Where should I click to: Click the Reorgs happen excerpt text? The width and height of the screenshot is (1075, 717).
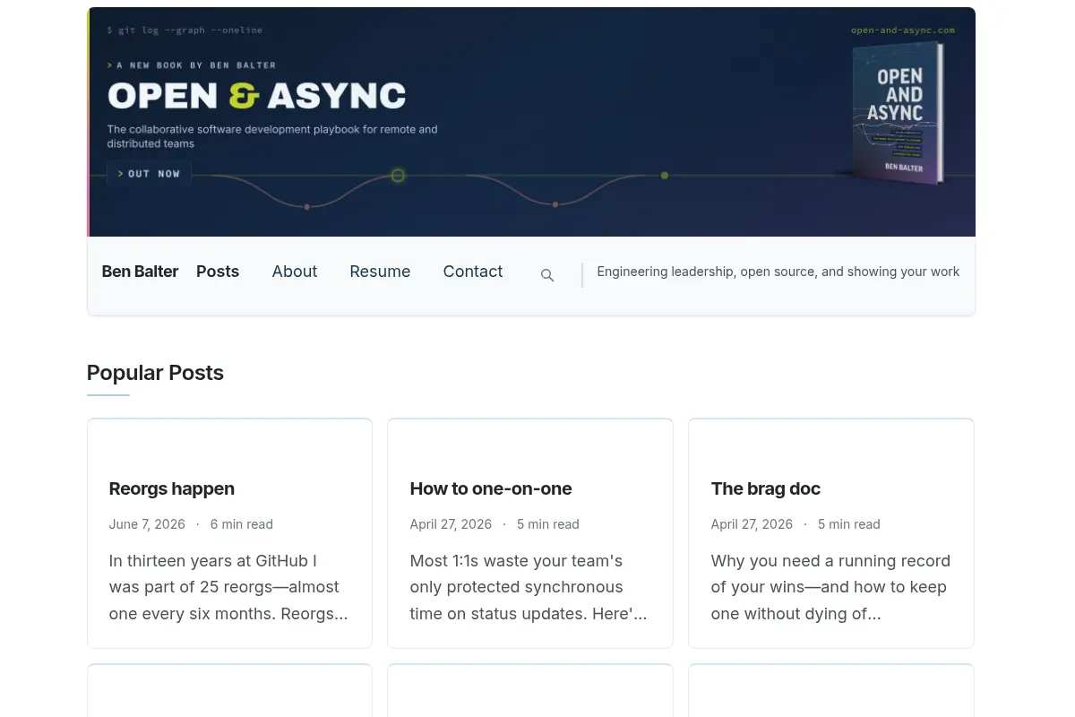click(x=229, y=587)
